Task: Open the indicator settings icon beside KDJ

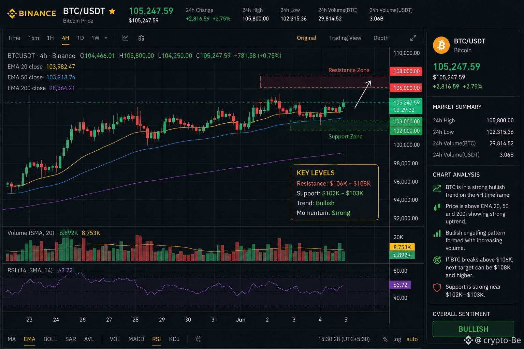Action: point(198,339)
